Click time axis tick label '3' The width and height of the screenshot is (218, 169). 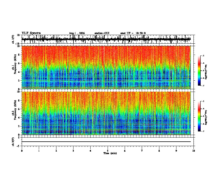[x=73, y=151]
